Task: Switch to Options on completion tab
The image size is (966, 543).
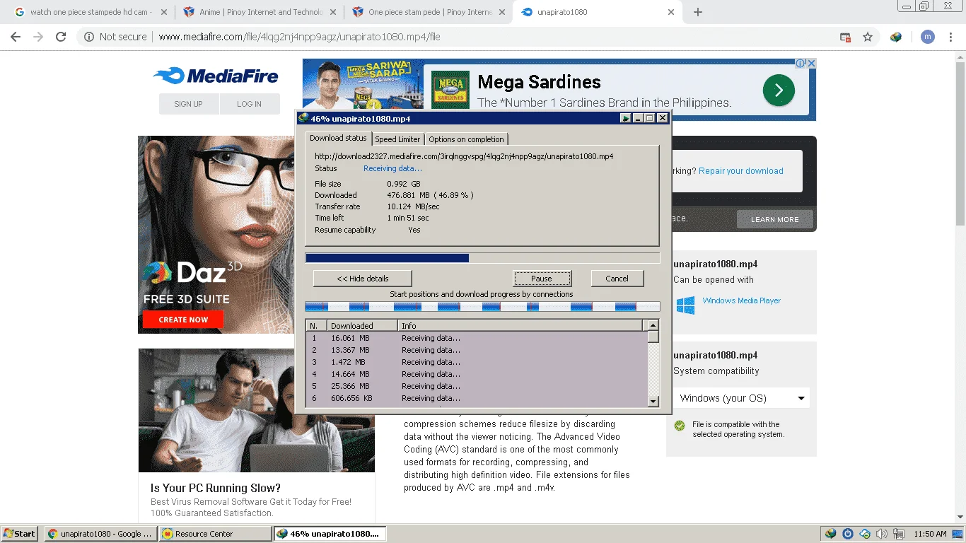Action: click(466, 139)
